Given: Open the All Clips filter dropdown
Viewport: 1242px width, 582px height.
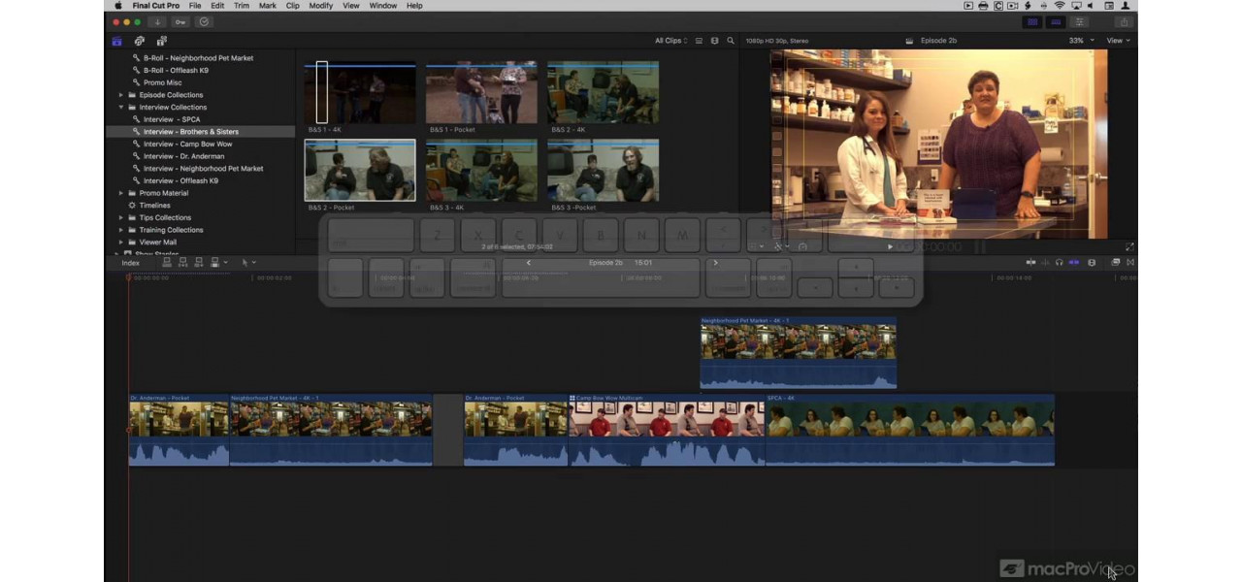Looking at the screenshot, I should coord(671,41).
